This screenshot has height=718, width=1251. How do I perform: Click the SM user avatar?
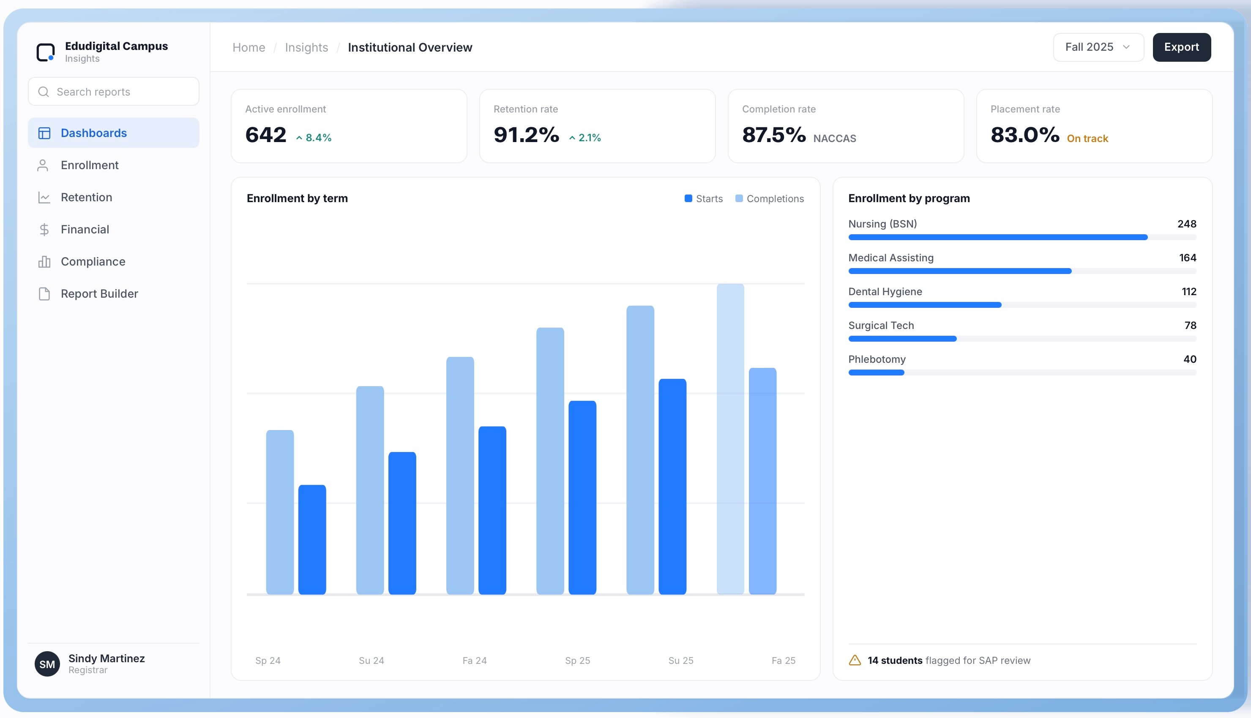(47, 664)
